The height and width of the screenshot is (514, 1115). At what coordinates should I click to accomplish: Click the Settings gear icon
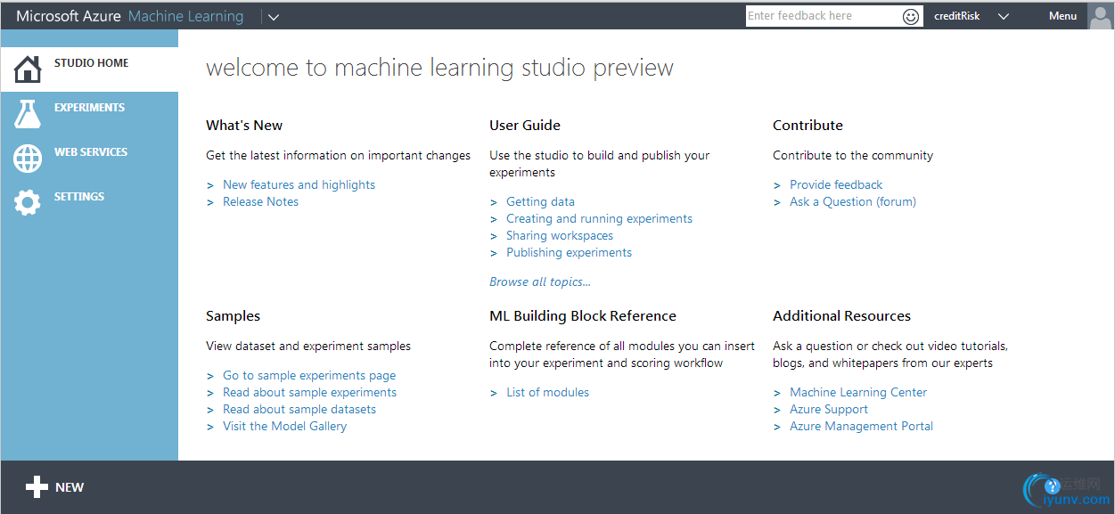pyautogui.click(x=28, y=203)
